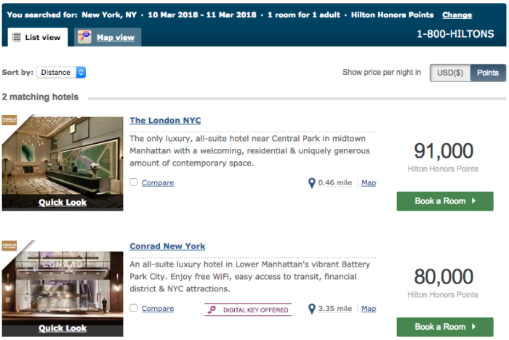Check Compare box for Conrad New York
Image resolution: width=509 pixels, height=340 pixels.
click(x=133, y=308)
